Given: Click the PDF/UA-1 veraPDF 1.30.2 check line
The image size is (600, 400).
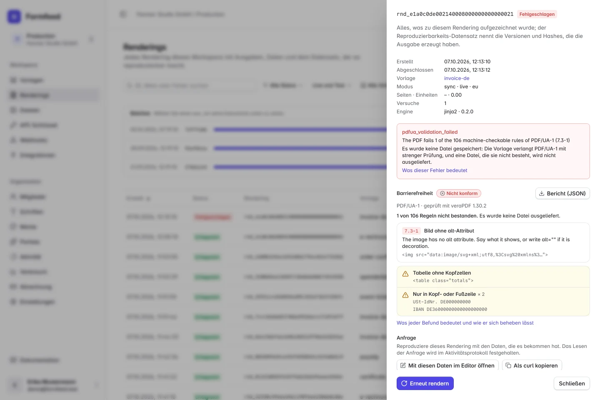Looking at the screenshot, I should pos(441,206).
